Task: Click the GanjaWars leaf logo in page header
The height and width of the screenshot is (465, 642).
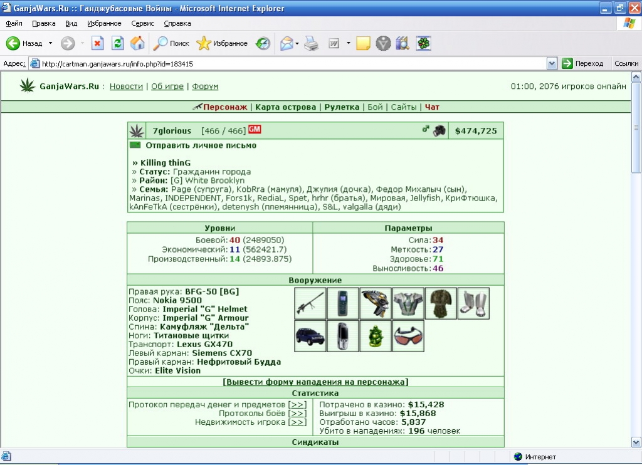Action: tap(28, 86)
